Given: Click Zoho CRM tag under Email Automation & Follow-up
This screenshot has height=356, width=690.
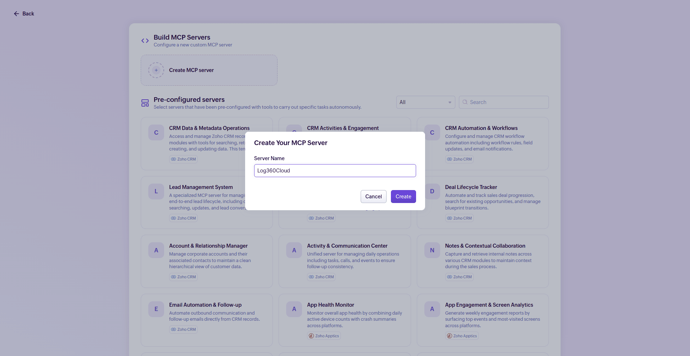Looking at the screenshot, I should pos(183,329).
